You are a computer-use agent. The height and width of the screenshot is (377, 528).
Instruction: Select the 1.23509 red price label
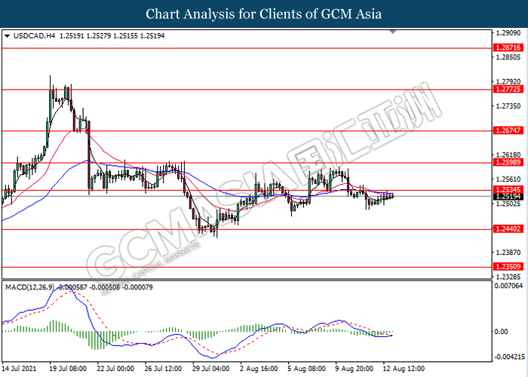tap(508, 267)
